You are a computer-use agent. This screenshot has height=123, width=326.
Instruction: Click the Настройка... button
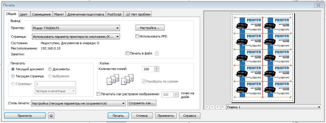(150, 28)
